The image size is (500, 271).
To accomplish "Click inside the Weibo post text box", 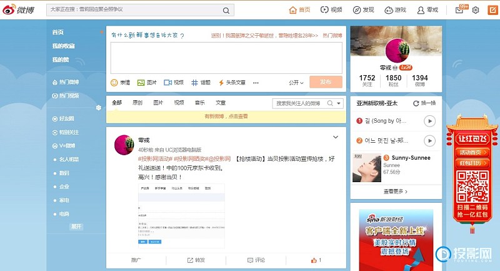I will pyautogui.click(x=226, y=58).
